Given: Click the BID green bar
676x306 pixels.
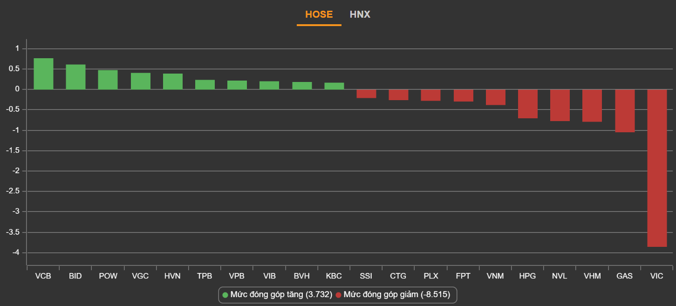Looking at the screenshot, I should [75, 77].
